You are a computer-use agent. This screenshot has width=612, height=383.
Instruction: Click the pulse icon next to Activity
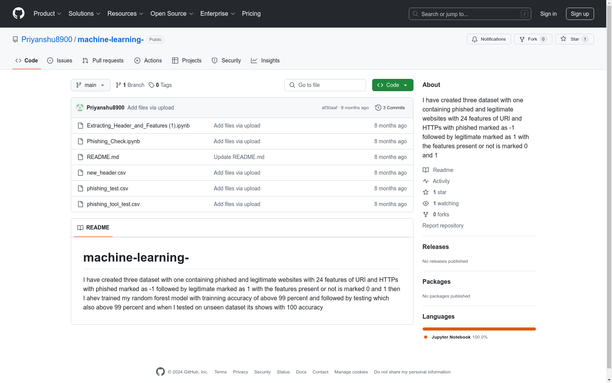pos(426,181)
